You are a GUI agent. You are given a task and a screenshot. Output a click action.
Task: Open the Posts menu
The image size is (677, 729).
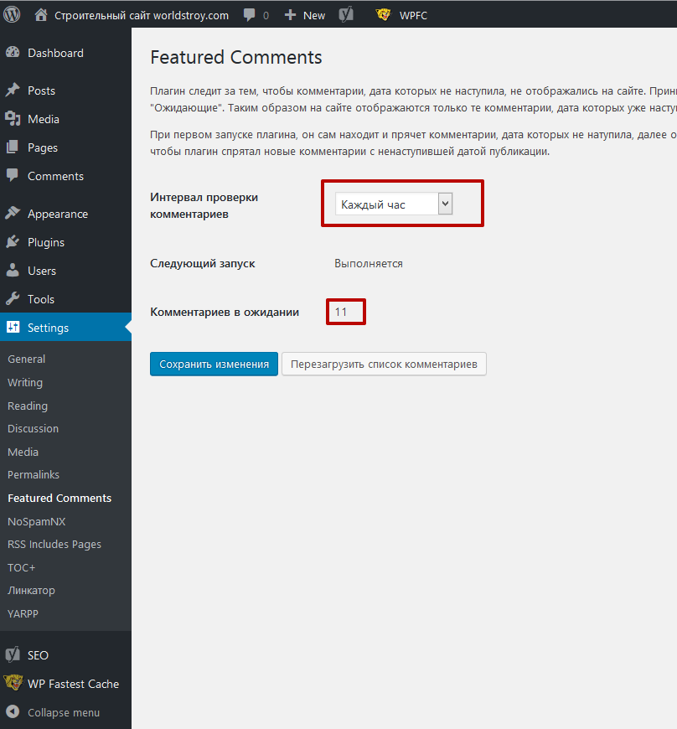pos(41,90)
